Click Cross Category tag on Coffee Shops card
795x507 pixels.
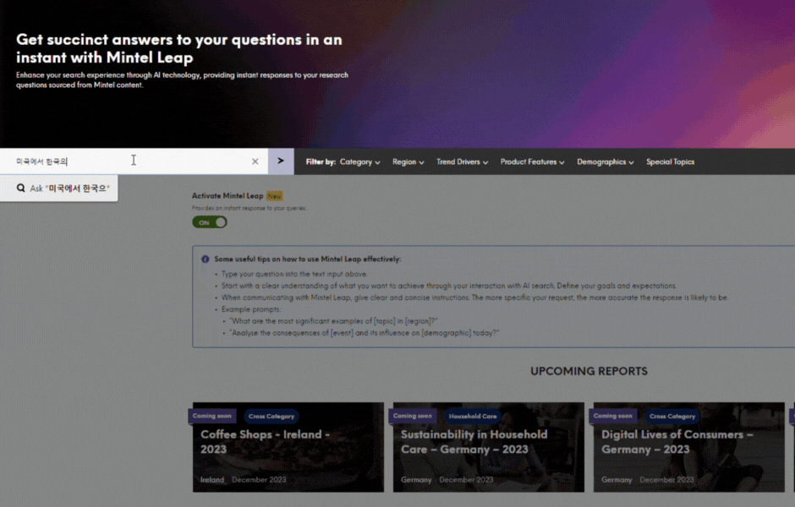pos(271,416)
